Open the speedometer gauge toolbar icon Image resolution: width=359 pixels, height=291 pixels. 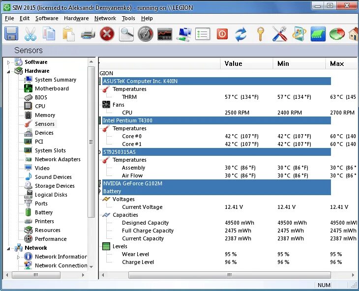[x=146, y=34]
